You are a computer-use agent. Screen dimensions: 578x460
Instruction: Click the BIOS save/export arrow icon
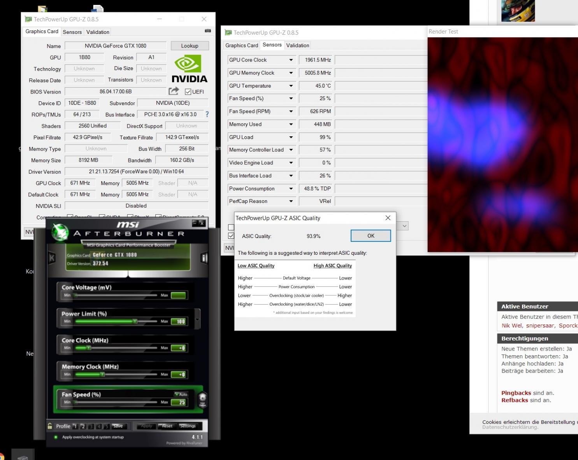174,91
